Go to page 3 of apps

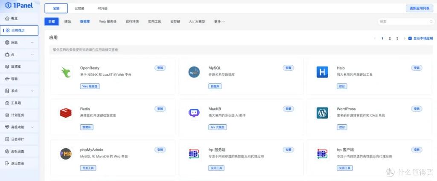tap(397, 38)
